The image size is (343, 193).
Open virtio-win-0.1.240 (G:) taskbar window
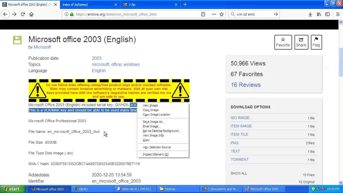point(135,189)
